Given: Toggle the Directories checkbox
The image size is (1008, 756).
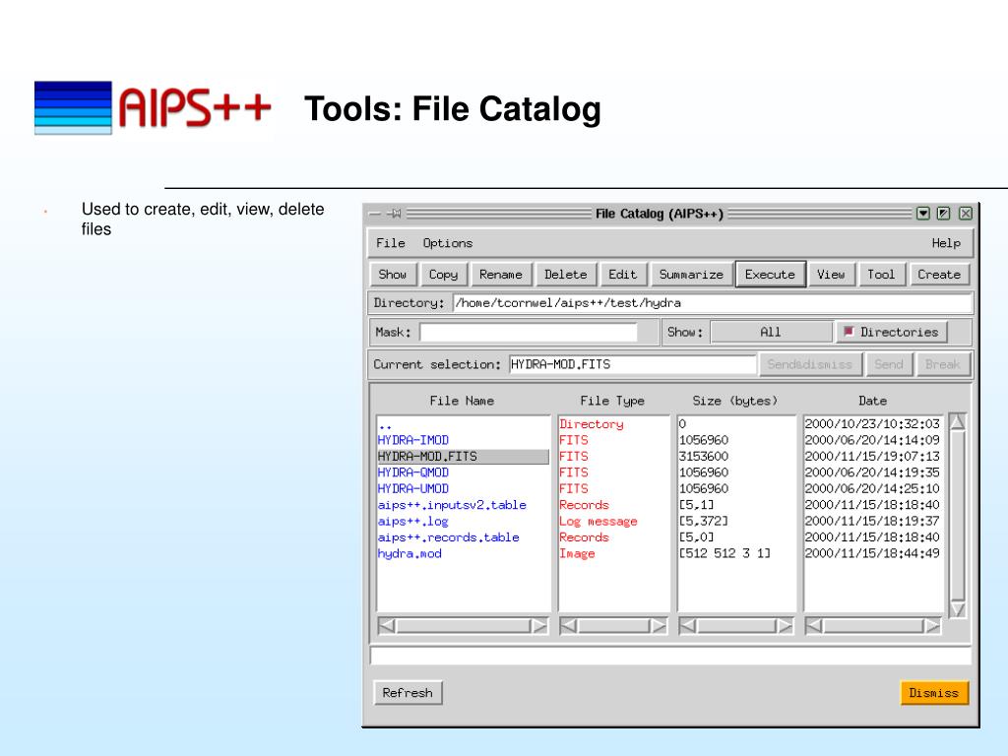Looking at the screenshot, I should [849, 332].
